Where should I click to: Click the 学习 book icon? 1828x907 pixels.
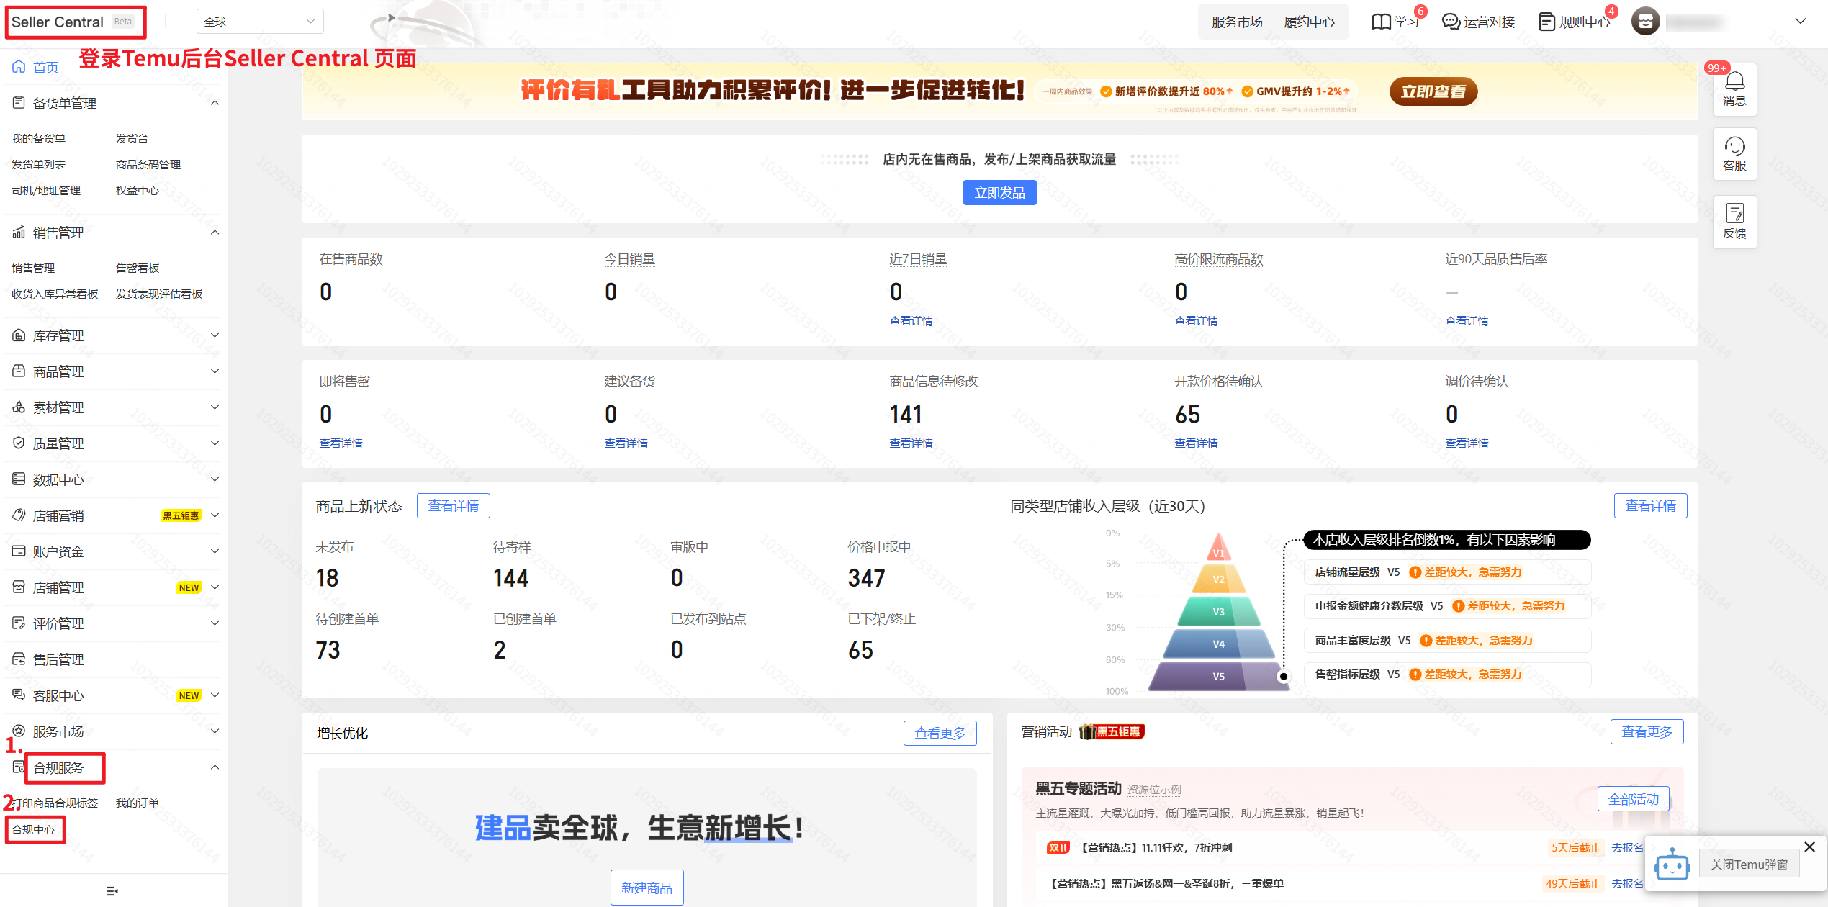point(1381,22)
